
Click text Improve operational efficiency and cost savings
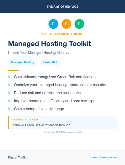54,101
